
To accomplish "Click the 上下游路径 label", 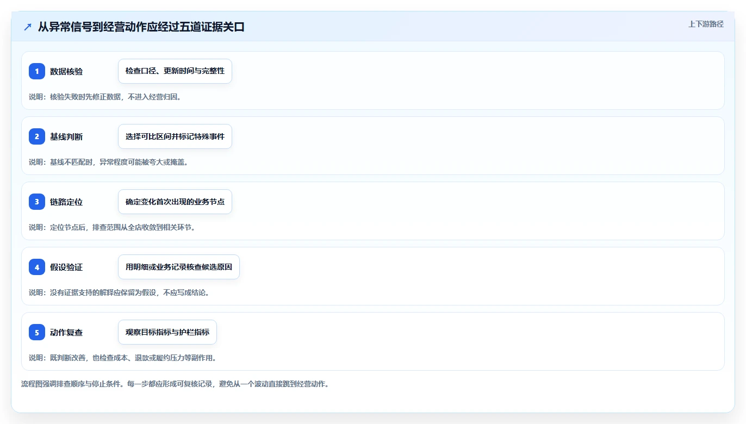I will 706,24.
